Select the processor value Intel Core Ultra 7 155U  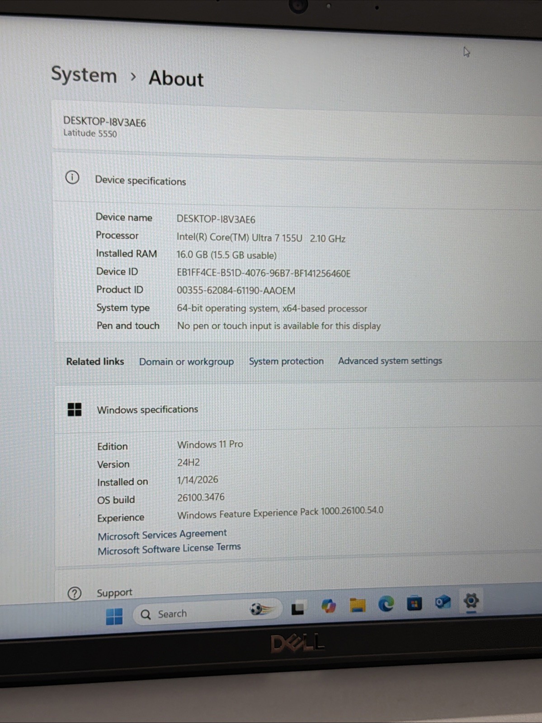(x=261, y=238)
